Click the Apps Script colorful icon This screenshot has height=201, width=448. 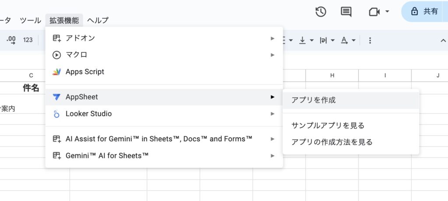56,72
